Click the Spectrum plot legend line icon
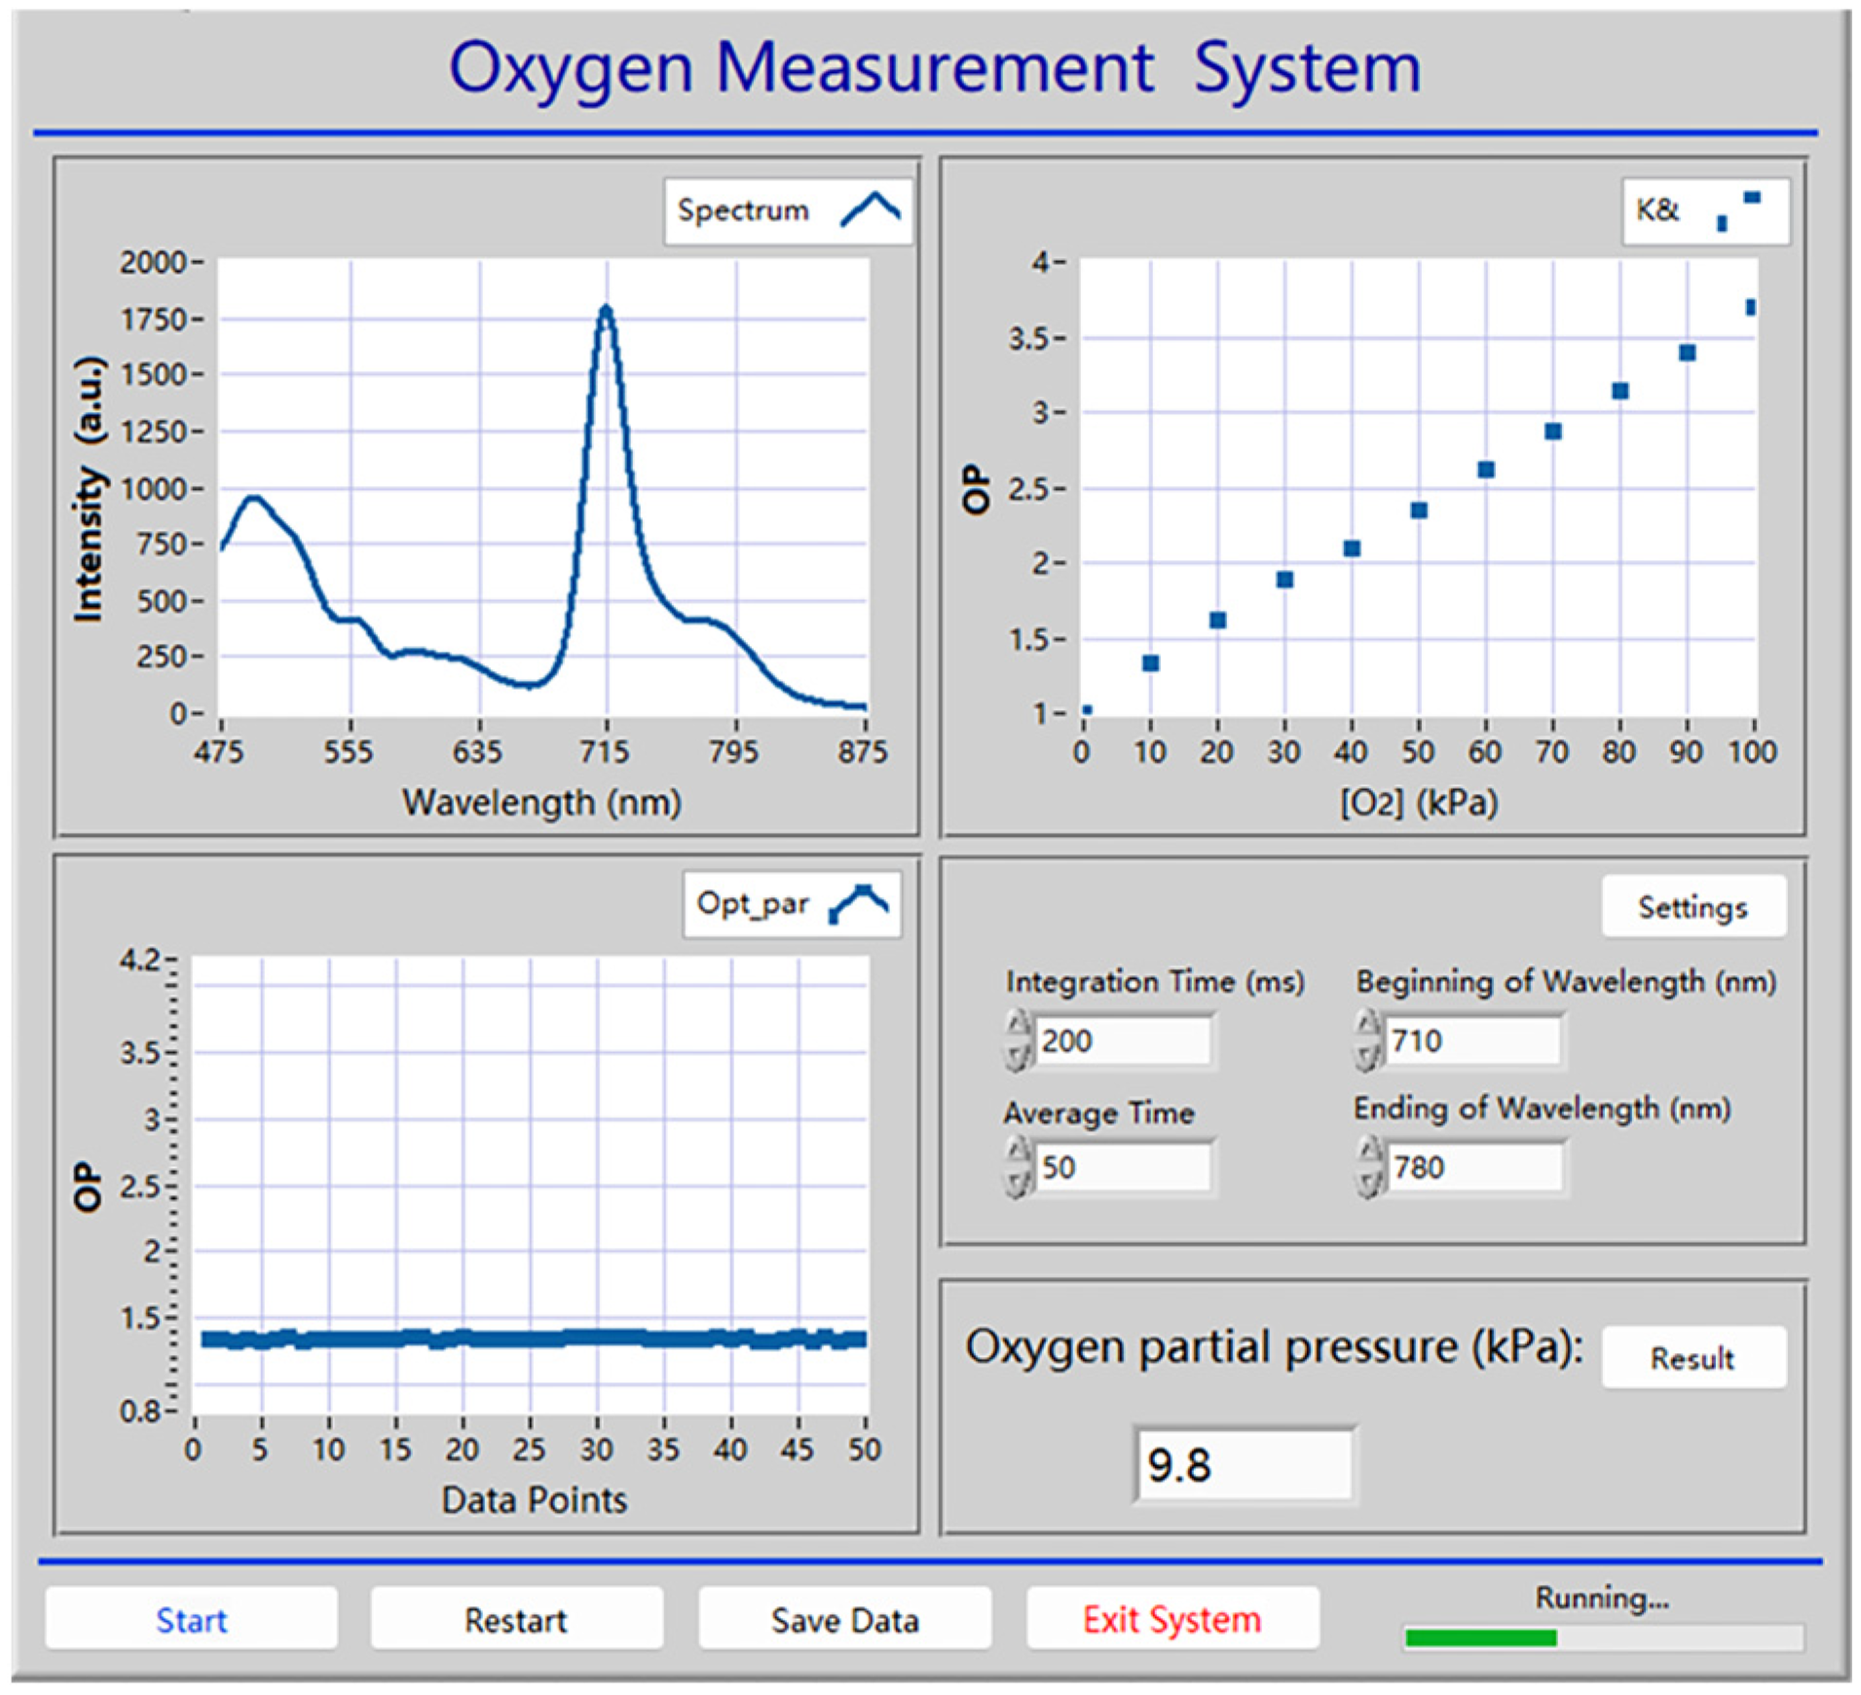Screen dimensions: 1861x1695 pos(870,209)
